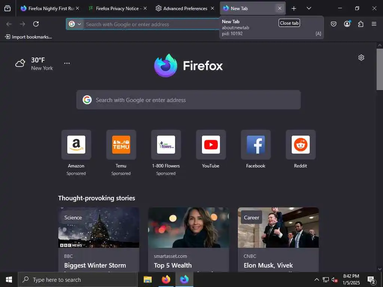Click the page vertical scrollbar thumb
The image size is (383, 287).
pyautogui.click(x=380, y=70)
